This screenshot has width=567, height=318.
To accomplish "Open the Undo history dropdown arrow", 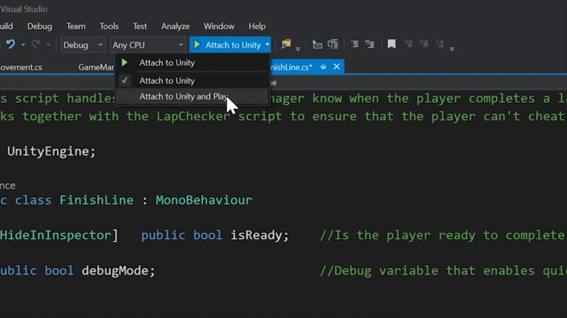I will click(x=23, y=45).
